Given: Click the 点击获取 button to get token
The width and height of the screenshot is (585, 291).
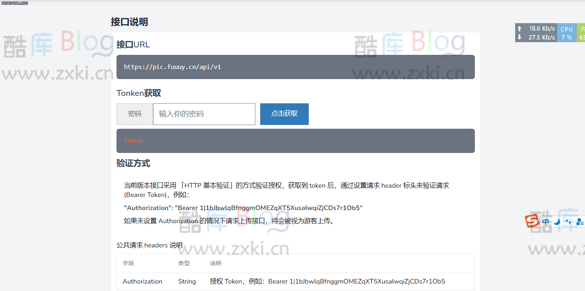Looking at the screenshot, I should tap(284, 114).
